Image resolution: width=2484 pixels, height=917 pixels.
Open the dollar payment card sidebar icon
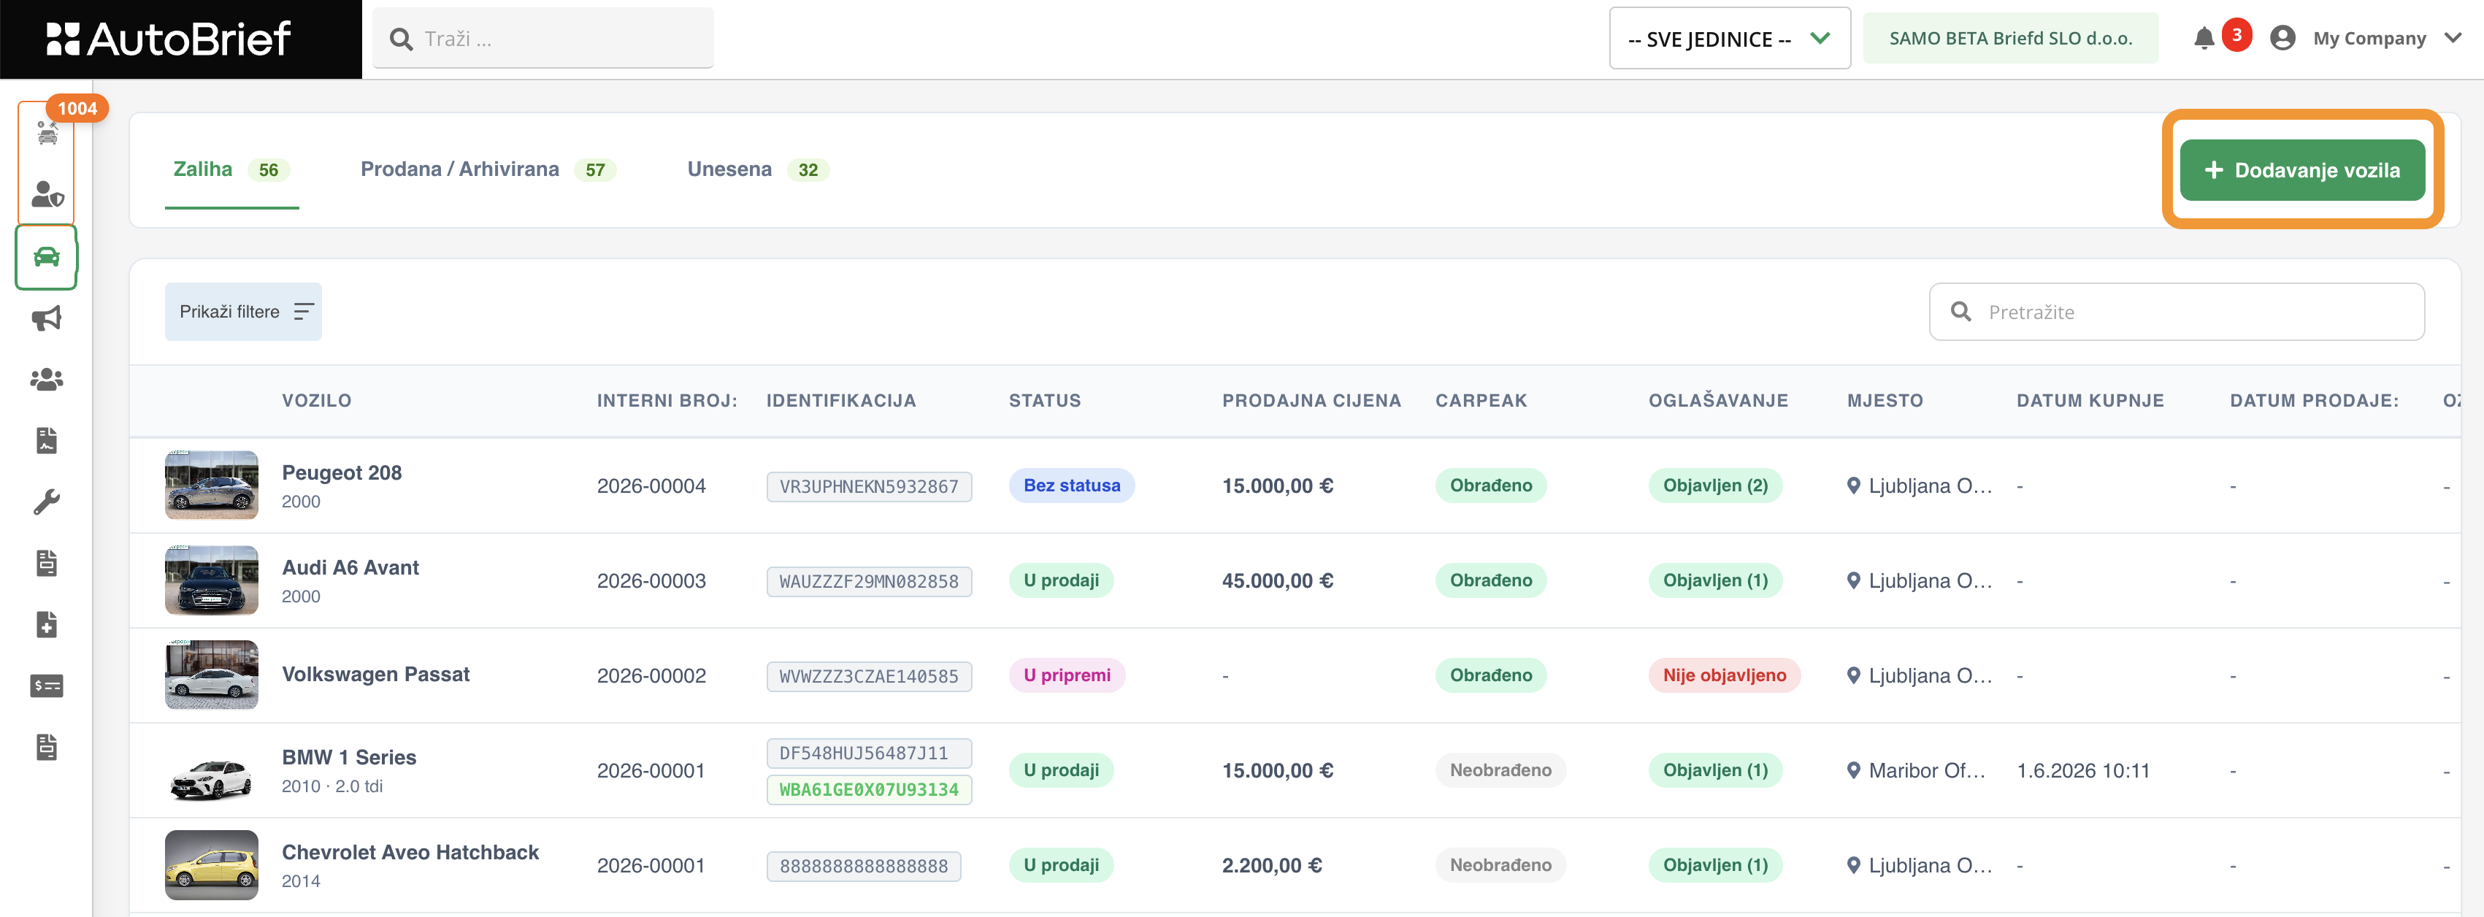point(46,686)
